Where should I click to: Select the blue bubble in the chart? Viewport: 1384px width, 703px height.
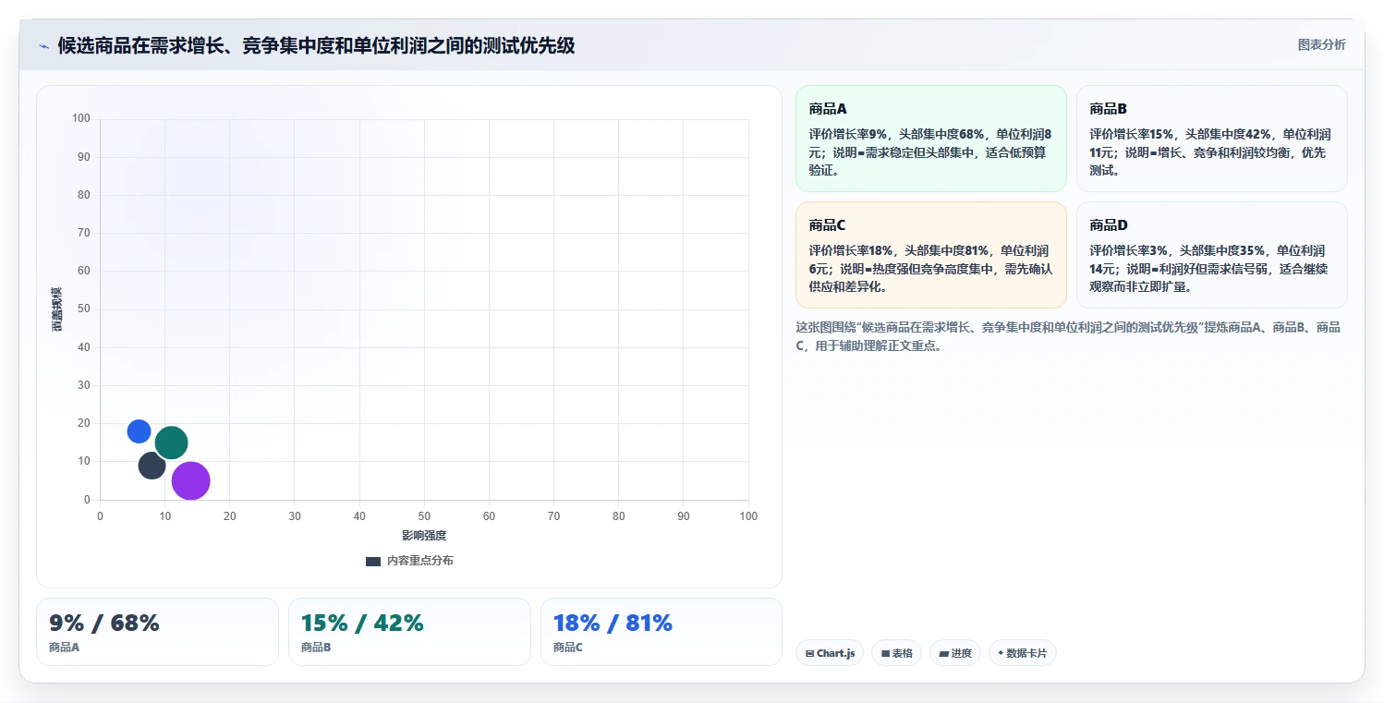click(139, 431)
